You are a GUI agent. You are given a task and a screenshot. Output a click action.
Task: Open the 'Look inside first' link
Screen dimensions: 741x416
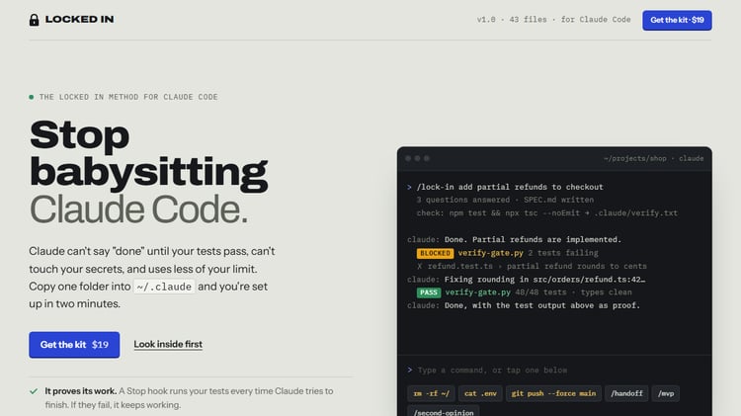tap(168, 344)
